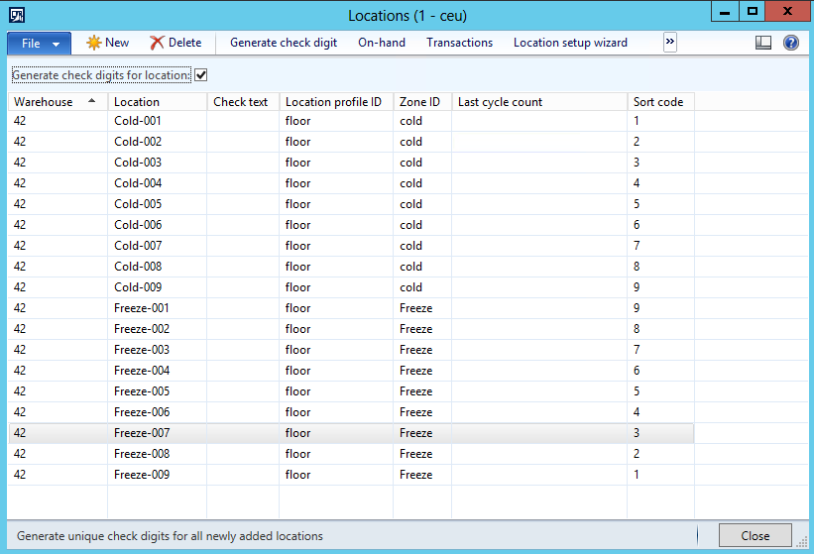
Task: Expand the toolbar overflow chevron button
Action: pos(670,42)
